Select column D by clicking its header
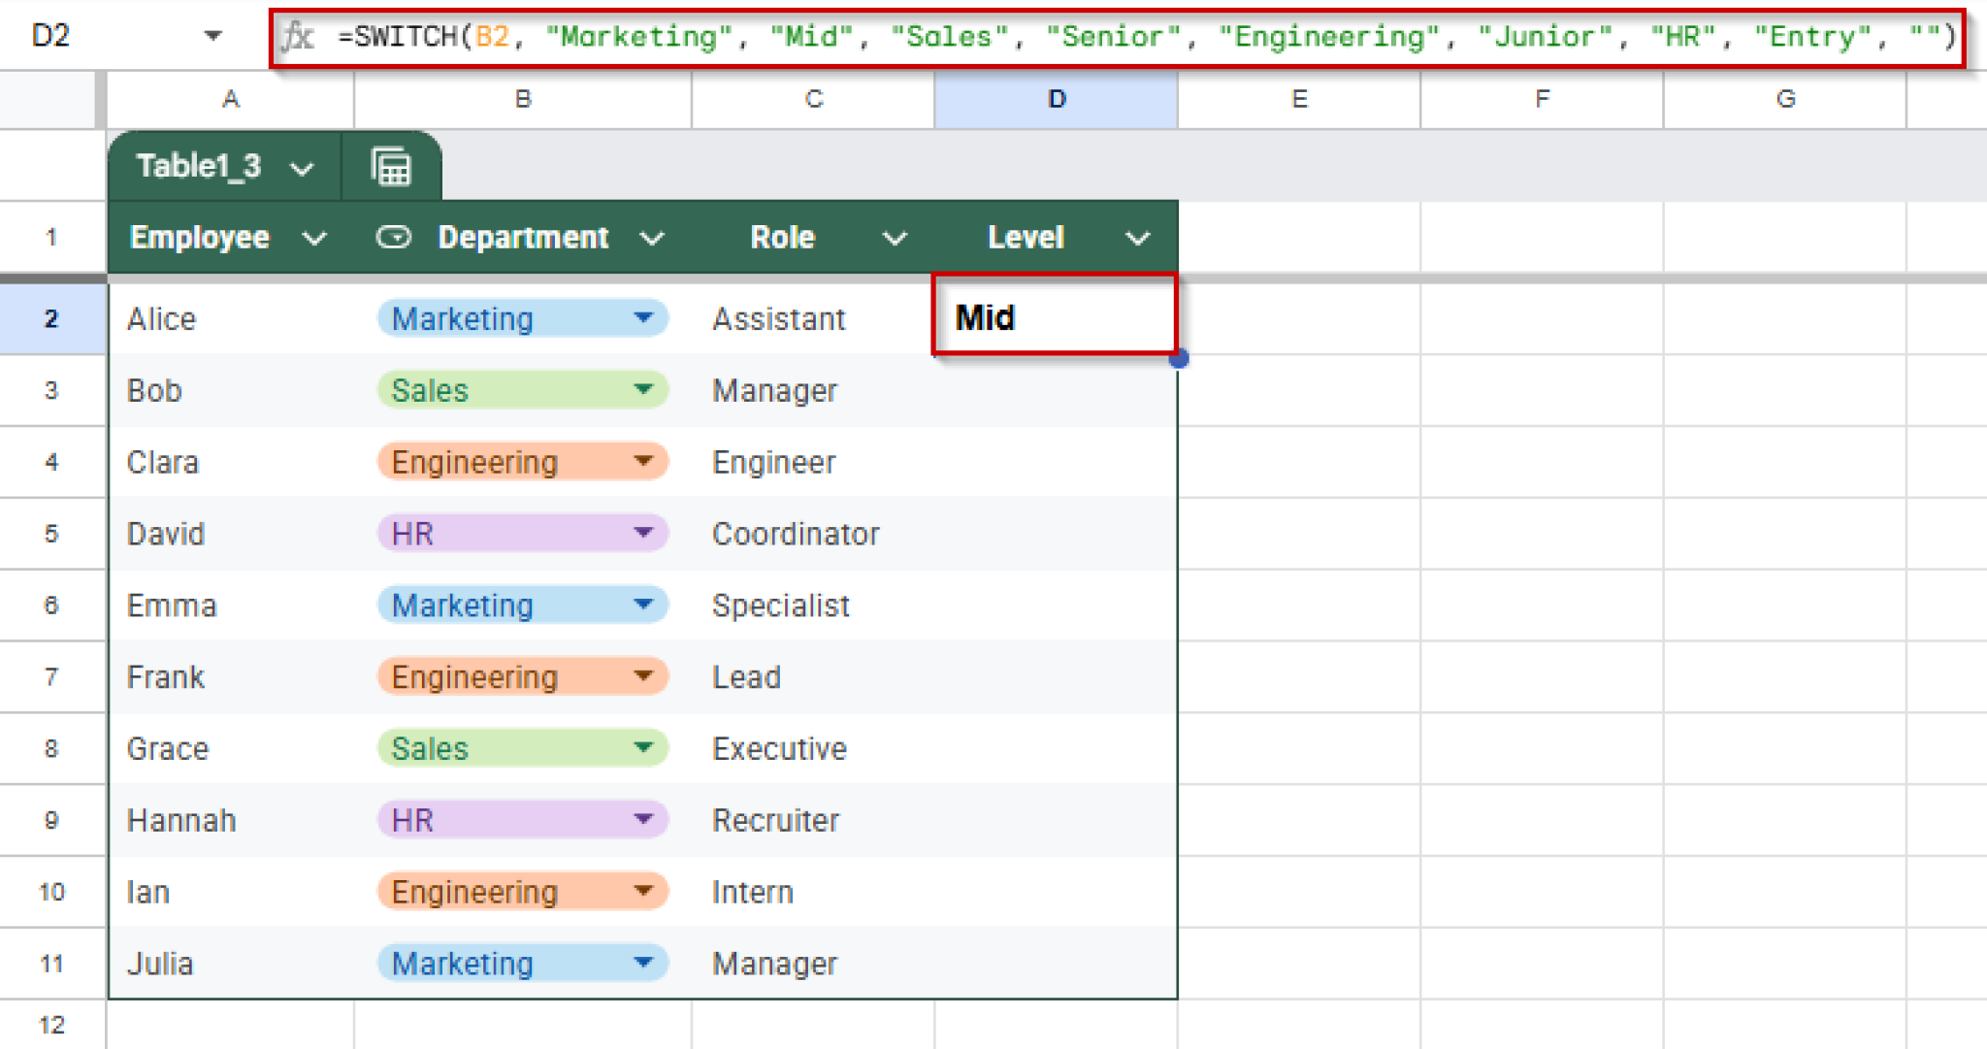1987x1049 pixels. point(1055,98)
